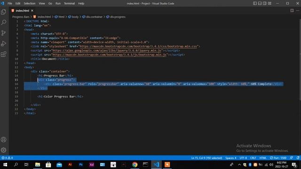Click the feedback icon in status bar
The height and width of the screenshot is (169, 301).
point(292,158)
